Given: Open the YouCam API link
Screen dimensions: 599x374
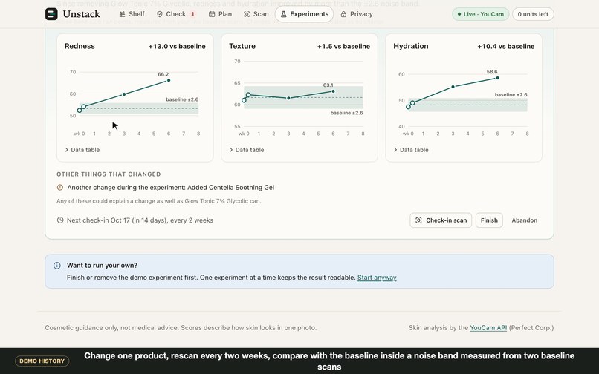Looking at the screenshot, I should 488,327.
